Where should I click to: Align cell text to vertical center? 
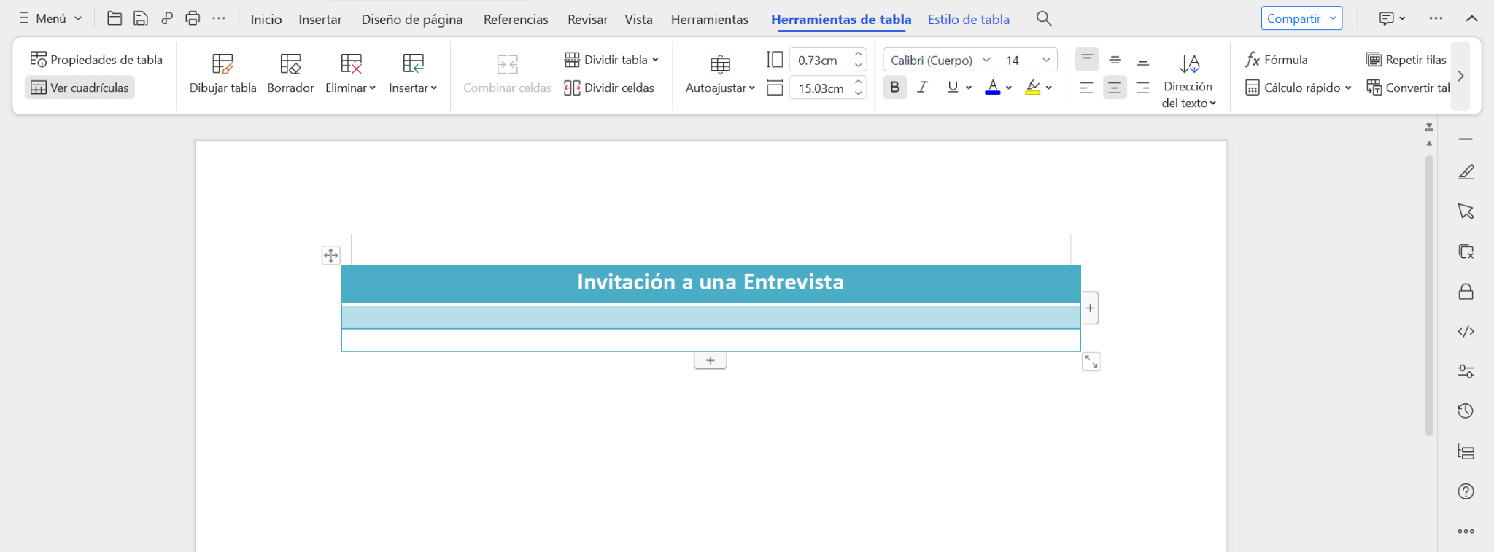pyautogui.click(x=1115, y=60)
